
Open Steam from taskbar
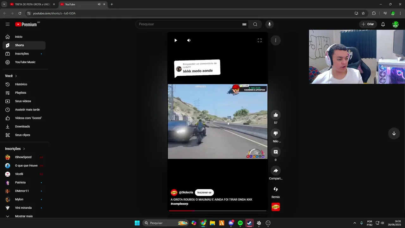[249, 223]
